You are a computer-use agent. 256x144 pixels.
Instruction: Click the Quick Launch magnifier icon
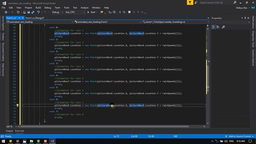coord(235,2)
